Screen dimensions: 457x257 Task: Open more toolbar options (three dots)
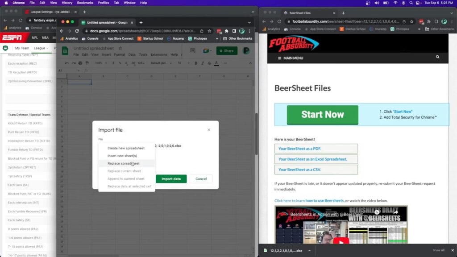click(x=225, y=63)
